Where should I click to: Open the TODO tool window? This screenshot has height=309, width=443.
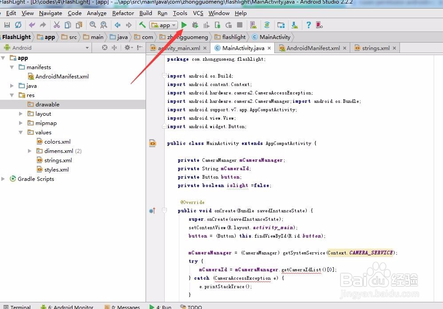(x=195, y=306)
